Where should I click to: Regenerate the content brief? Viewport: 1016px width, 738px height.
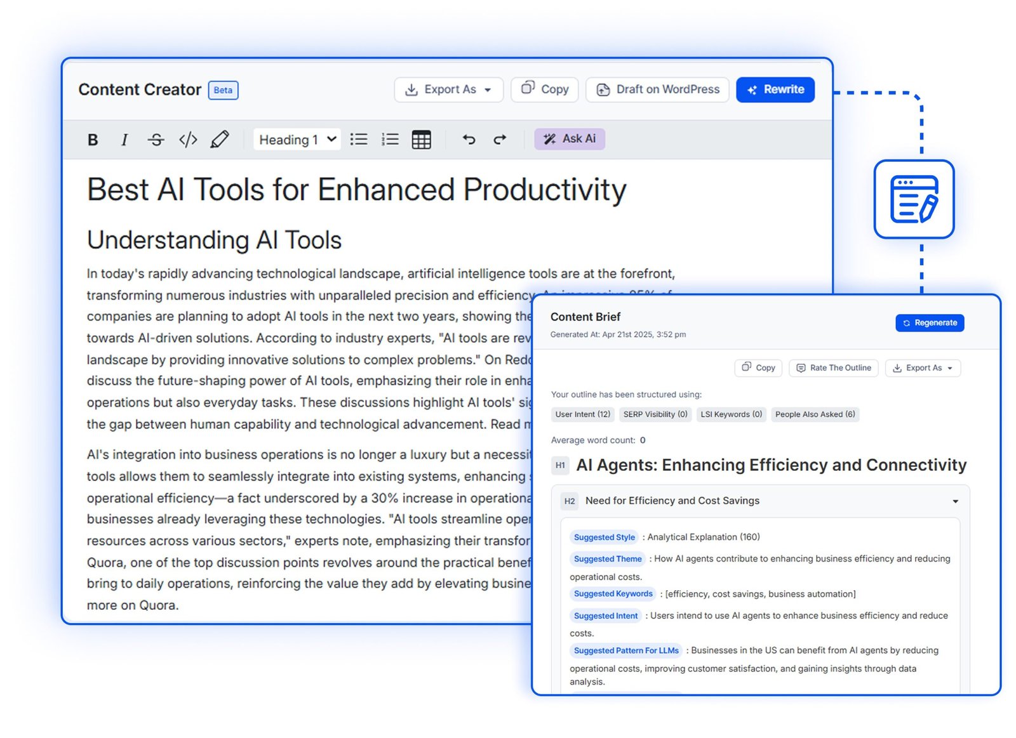[930, 322]
